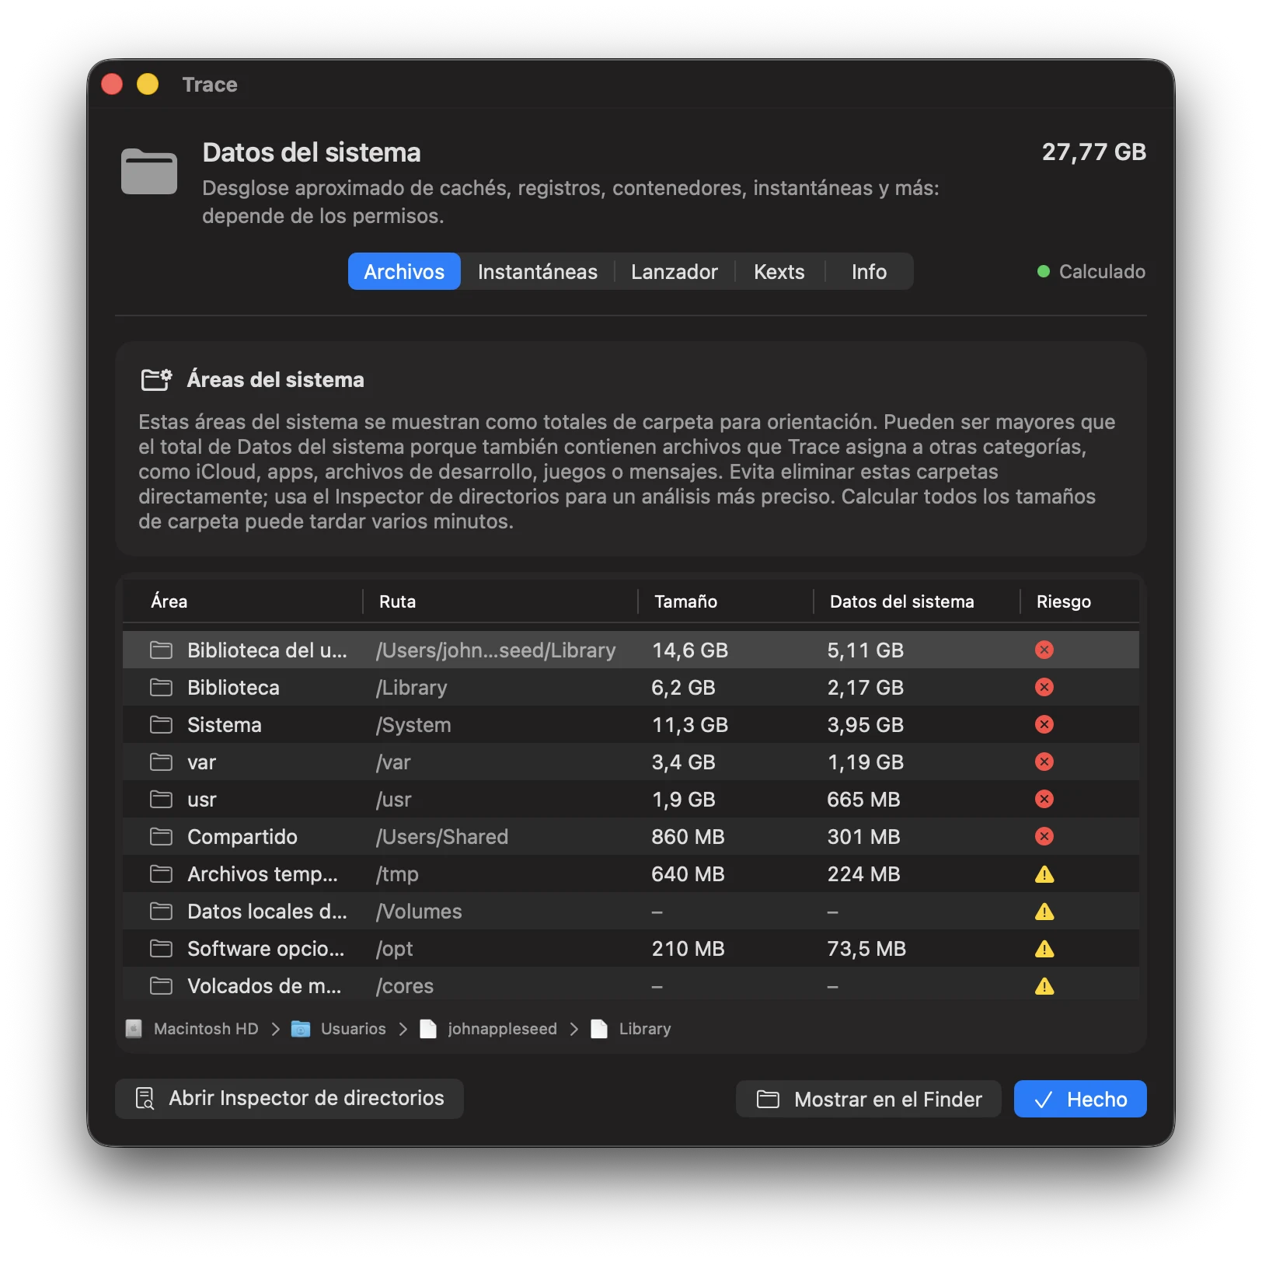Viewport: 1262px width, 1262px height.
Task: Click the folder icon of Biblioteca del u... row
Action: (x=161, y=650)
